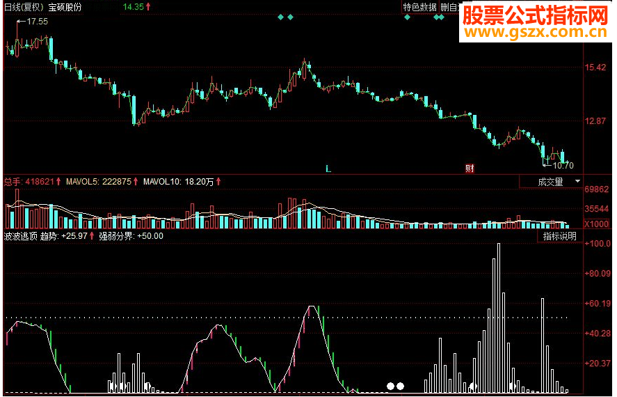
Task: Click the red 财 marker icon
Action: 470,169
